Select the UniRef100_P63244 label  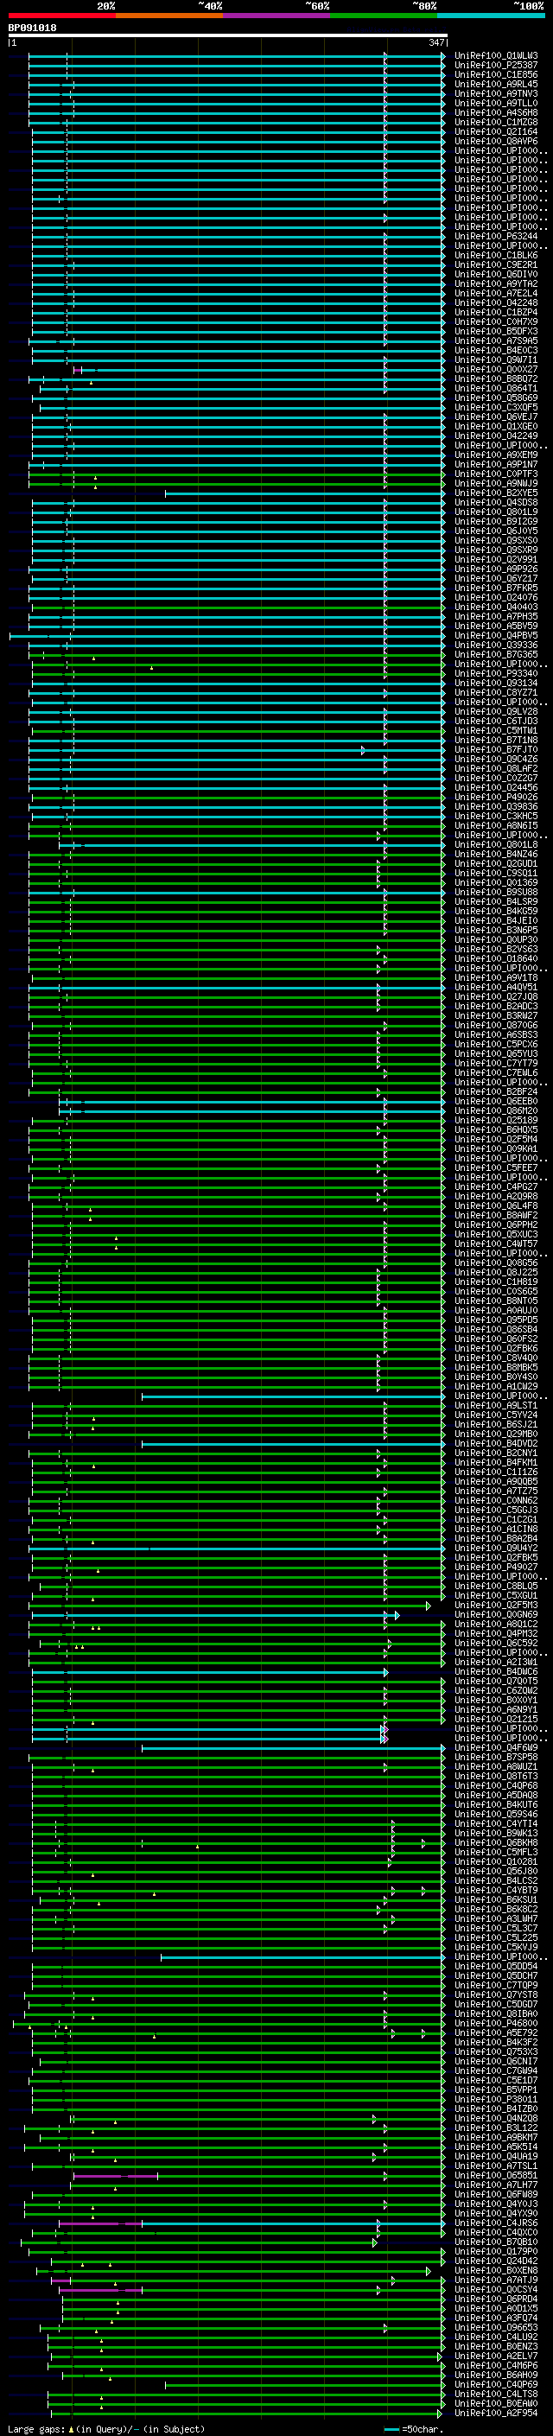496,237
